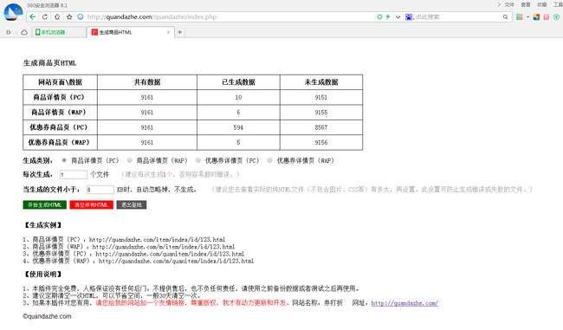
Task: Click the 商品详情页（WAP）table row label
Action: [59, 113]
